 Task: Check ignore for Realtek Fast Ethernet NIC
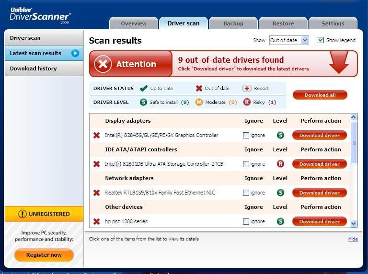[246, 193]
